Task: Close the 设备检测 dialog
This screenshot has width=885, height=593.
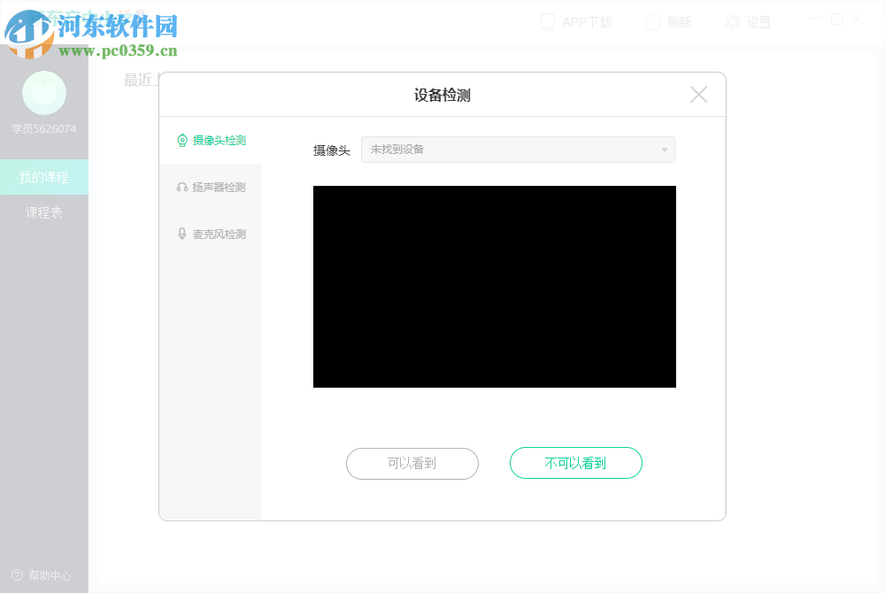Action: [698, 95]
